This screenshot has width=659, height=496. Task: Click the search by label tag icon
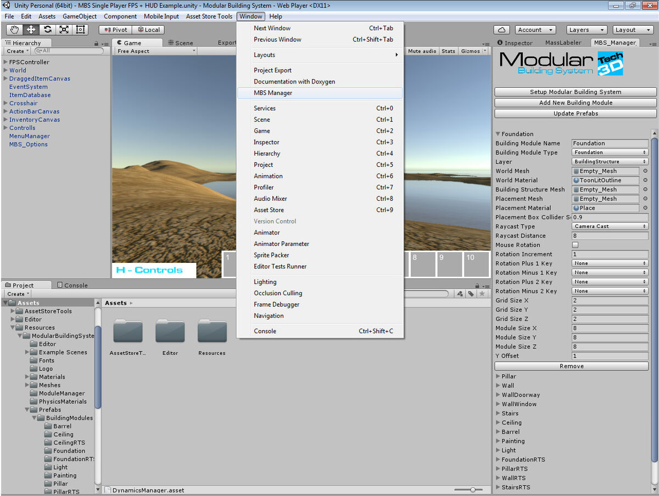click(x=471, y=294)
